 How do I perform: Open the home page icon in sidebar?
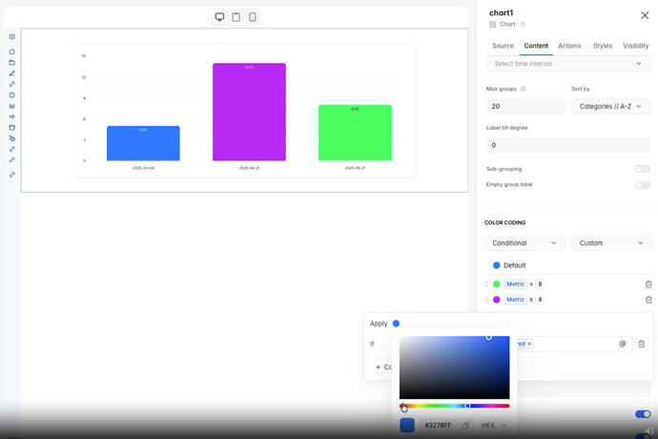coord(11,52)
